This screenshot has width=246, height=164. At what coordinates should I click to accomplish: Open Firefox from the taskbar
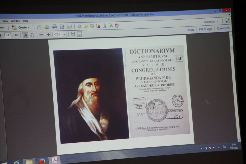click(42, 161)
